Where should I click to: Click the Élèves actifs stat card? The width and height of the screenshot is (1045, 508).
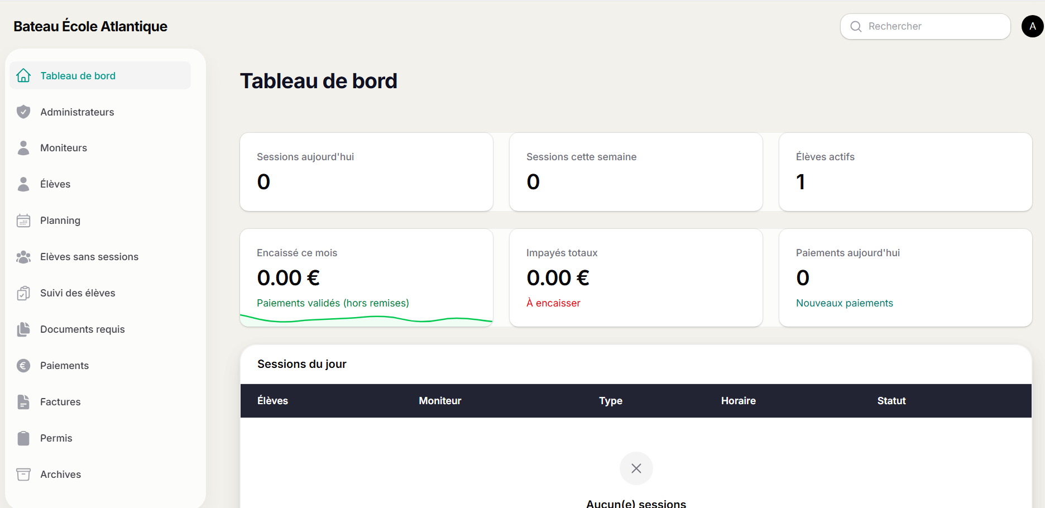pos(905,172)
